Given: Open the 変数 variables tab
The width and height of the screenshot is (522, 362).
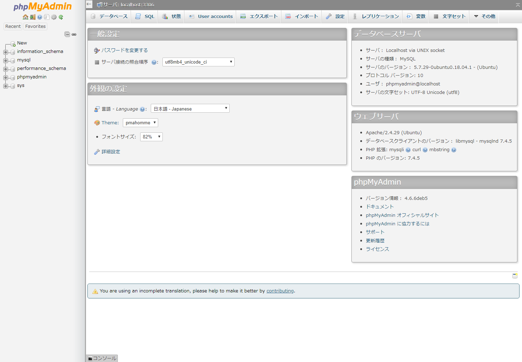Looking at the screenshot, I should click(x=416, y=17).
